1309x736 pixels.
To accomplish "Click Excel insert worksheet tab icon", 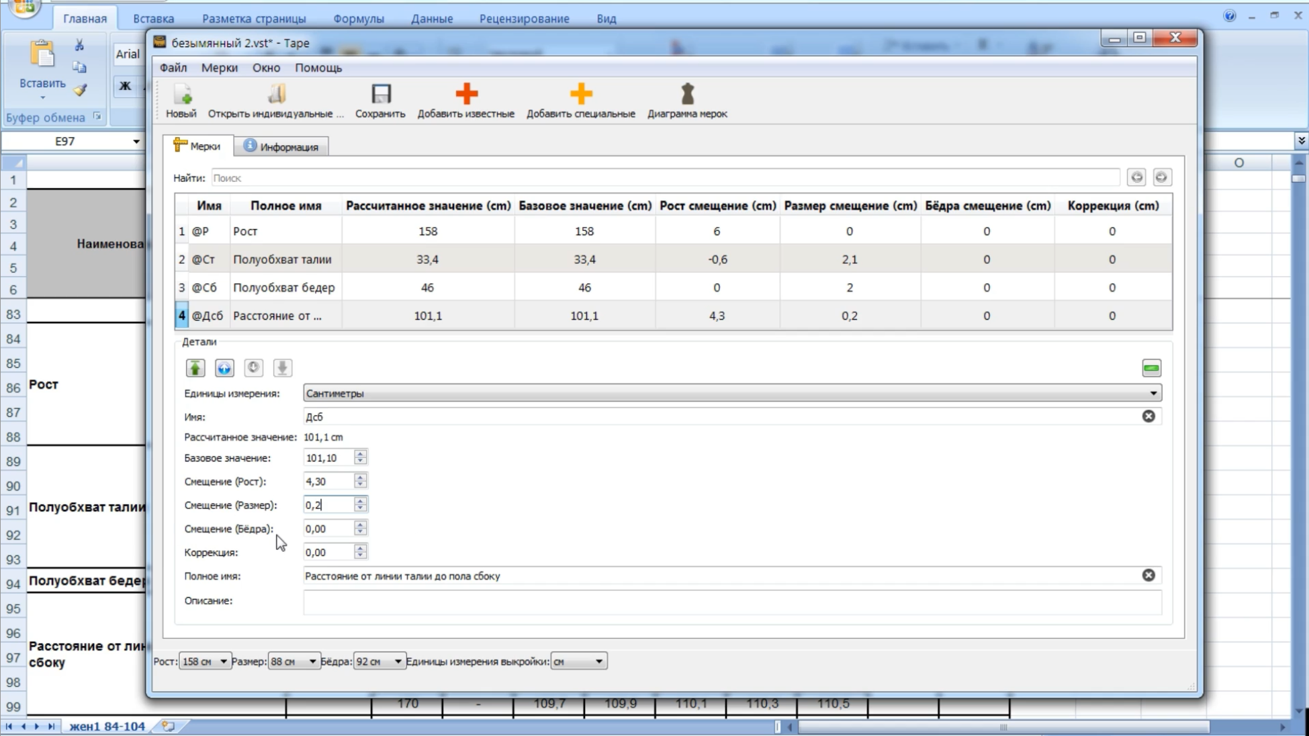I will click(168, 727).
